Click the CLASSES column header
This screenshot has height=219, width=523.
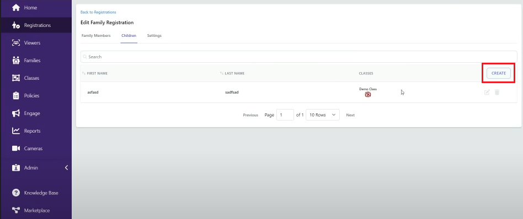(x=366, y=73)
